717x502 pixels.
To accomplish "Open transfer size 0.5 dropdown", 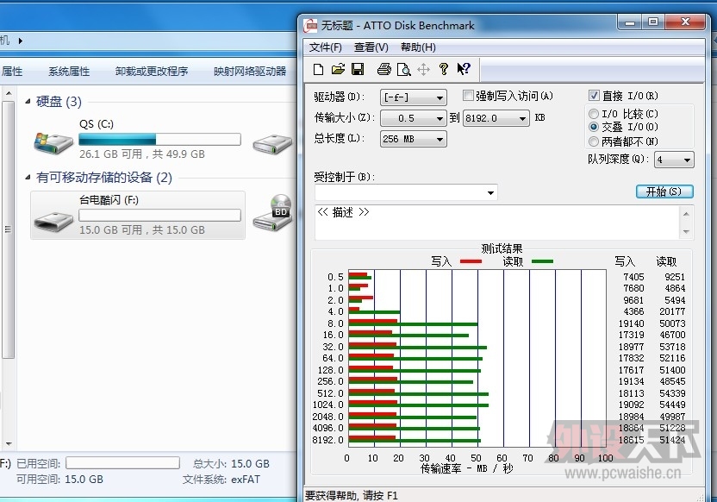I will click(414, 118).
